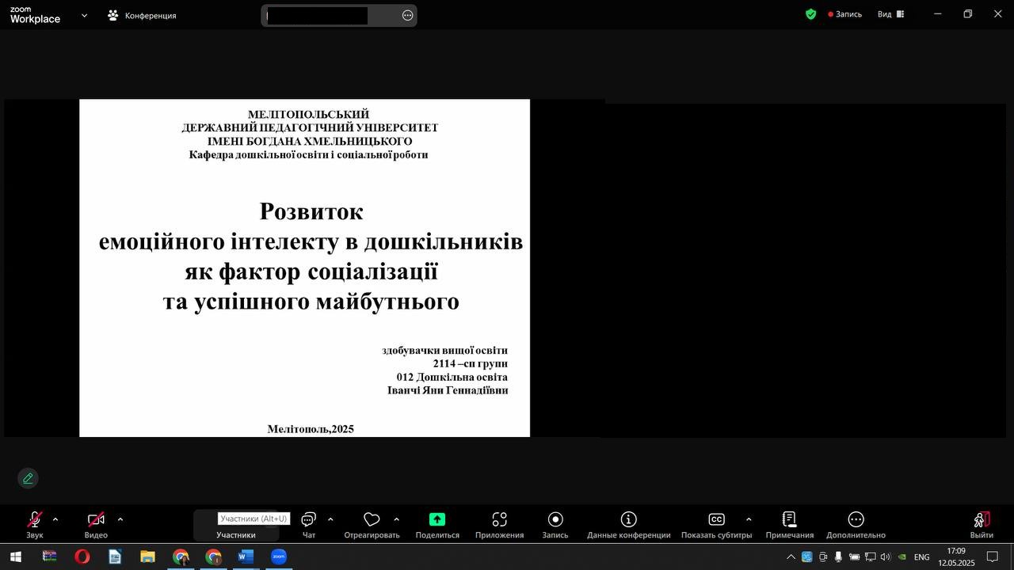Click the slide text Мелітополь,2025
Viewport: 1014px width, 570px height.
311,429
